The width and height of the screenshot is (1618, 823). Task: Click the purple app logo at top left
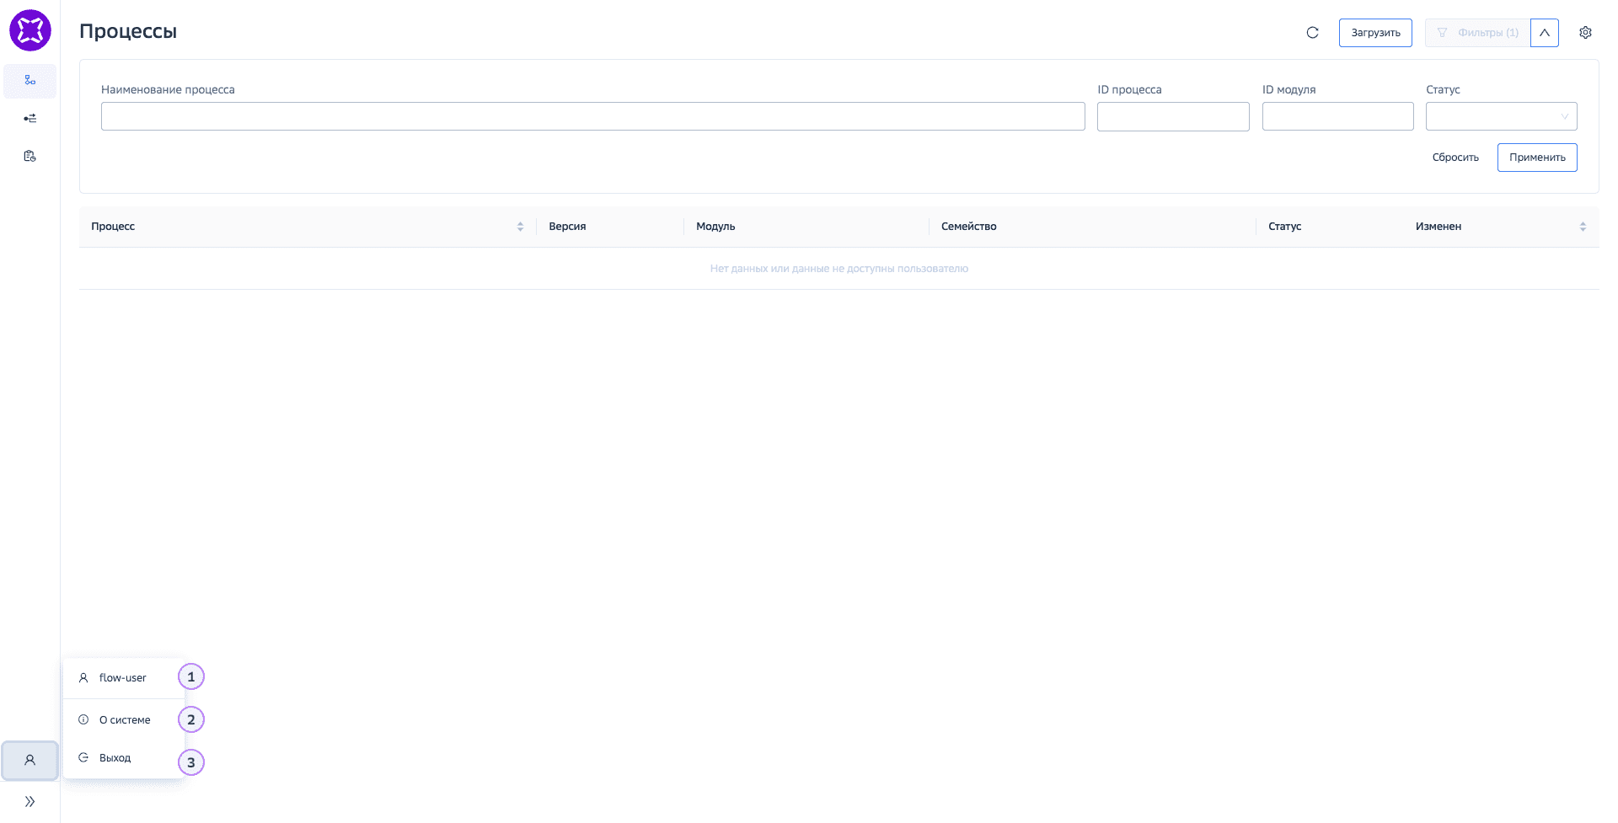[29, 29]
